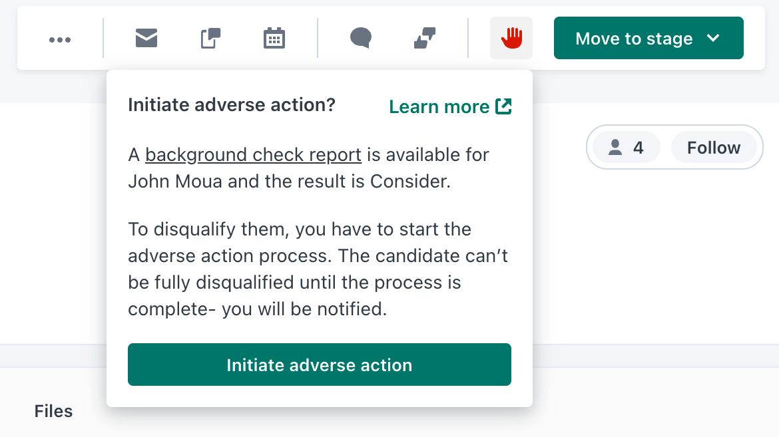Toggle the red hand disqualify icon

(511, 38)
